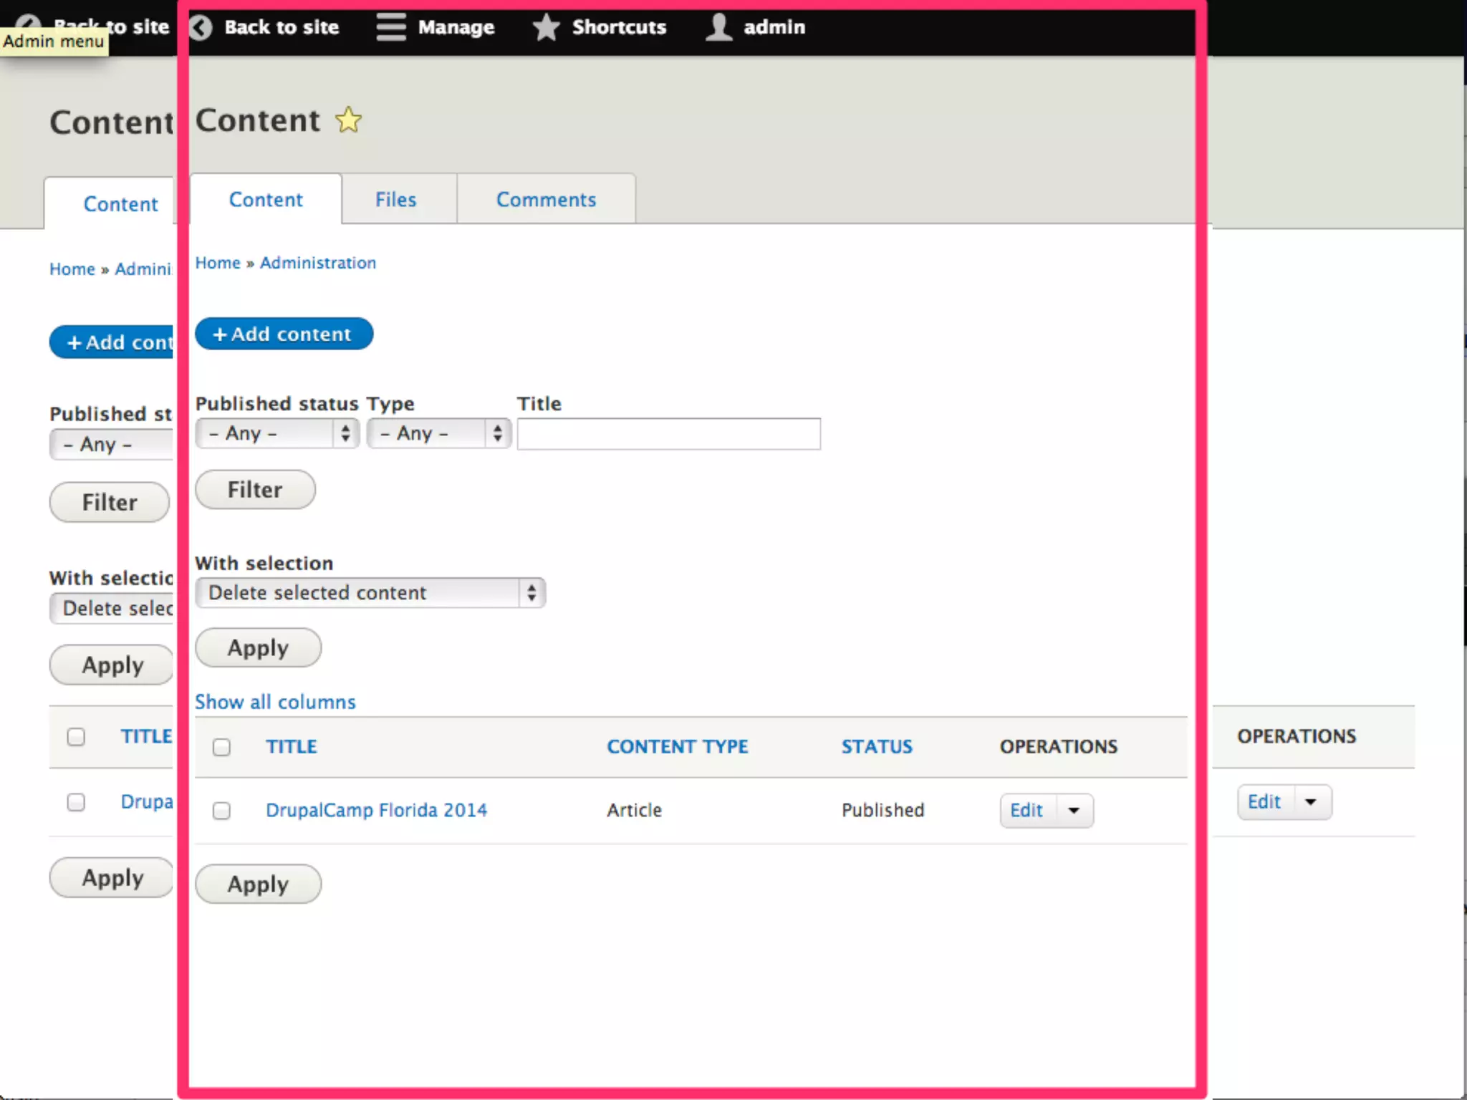Click the yellow star beside Content heading

point(349,120)
